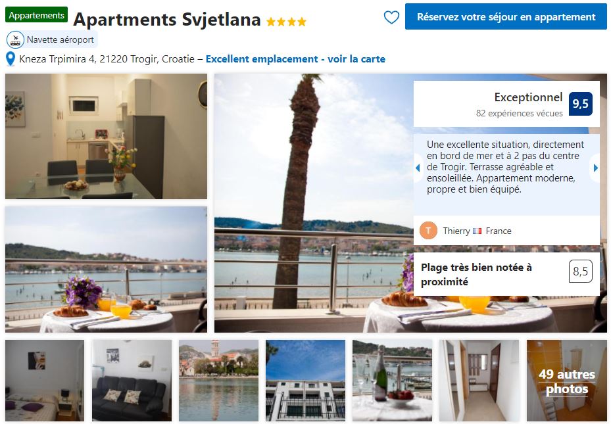Open the black sofa living room thumbnail
The height and width of the screenshot is (424, 611).
pos(132,381)
